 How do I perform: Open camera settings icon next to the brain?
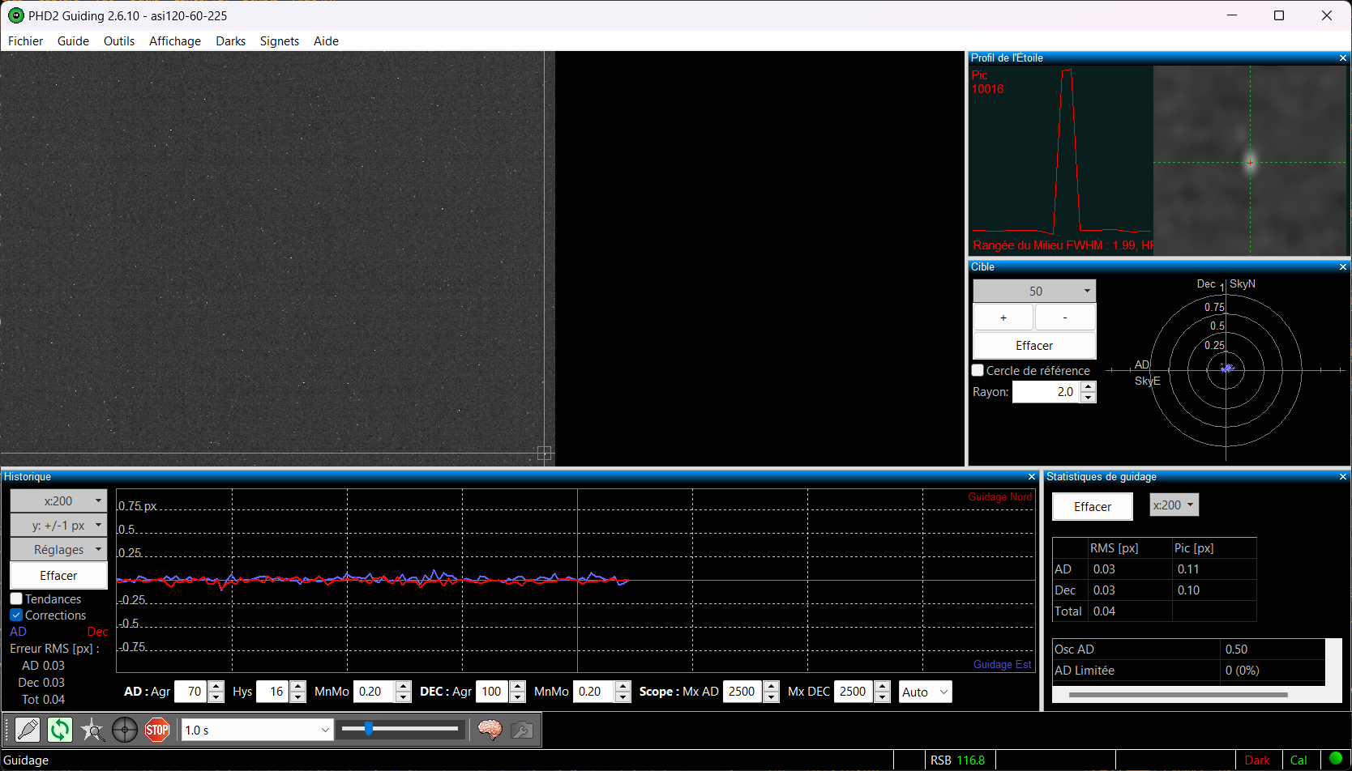[522, 730]
